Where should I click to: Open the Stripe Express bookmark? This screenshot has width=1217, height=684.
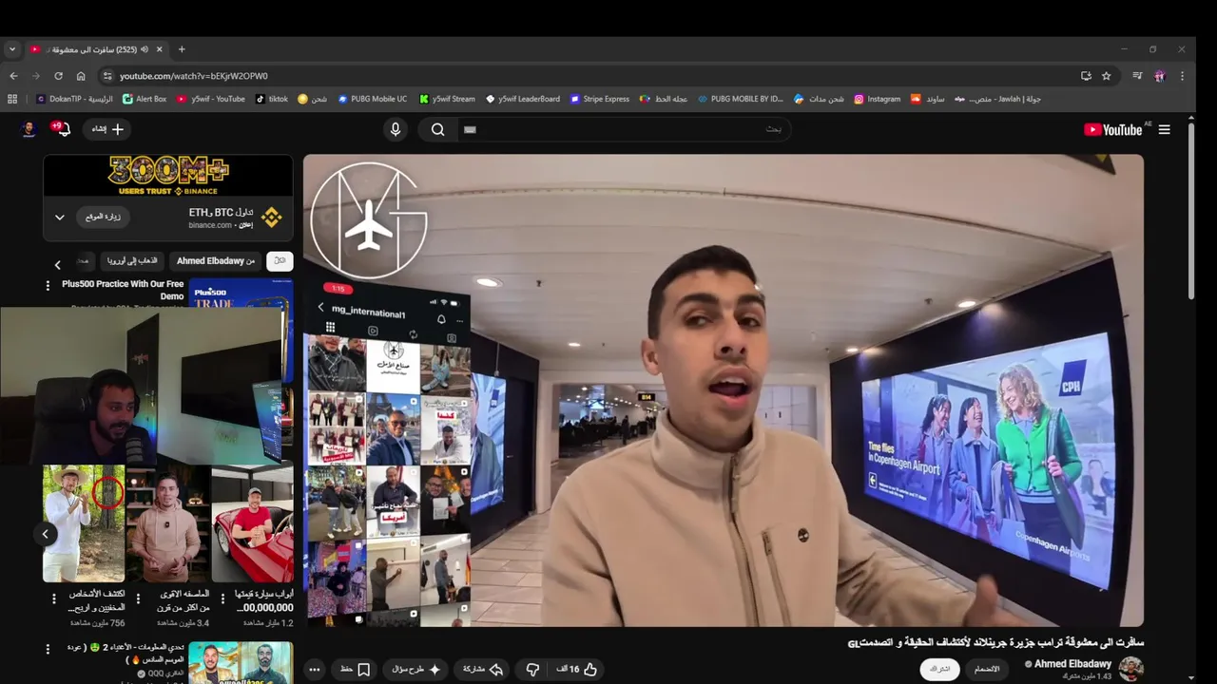click(599, 99)
